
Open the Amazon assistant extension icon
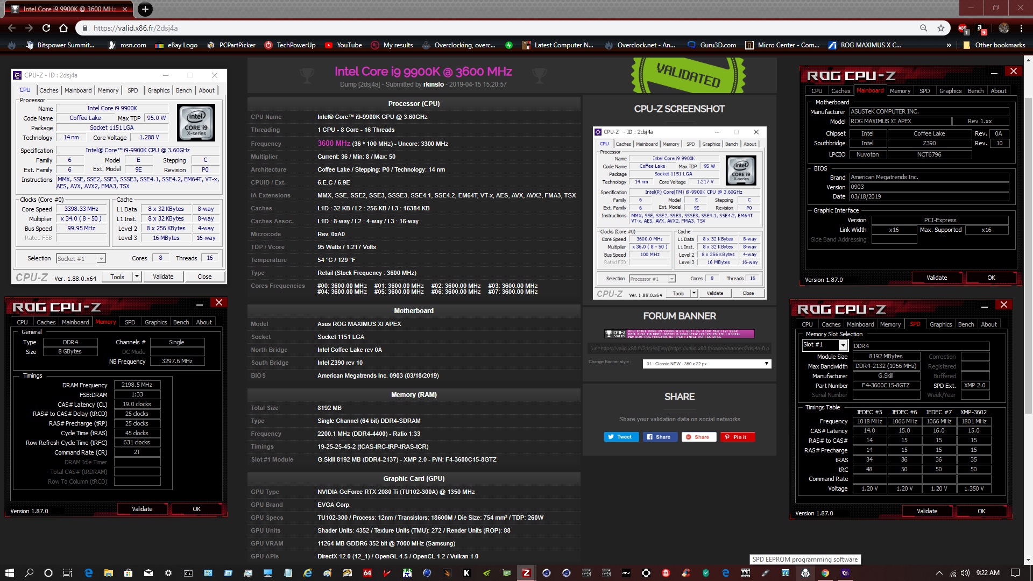pyautogui.click(x=981, y=29)
